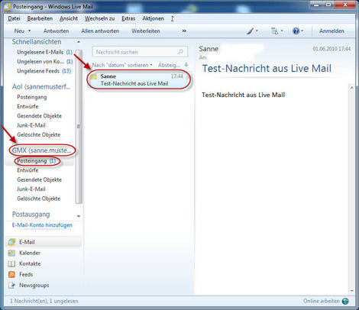Click the Neu button
The height and width of the screenshot is (310, 359).
click(x=19, y=31)
